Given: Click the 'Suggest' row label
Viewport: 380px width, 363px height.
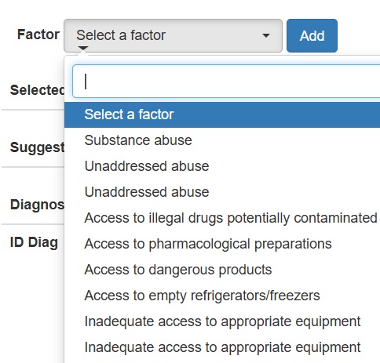Looking at the screenshot, I should (37, 147).
